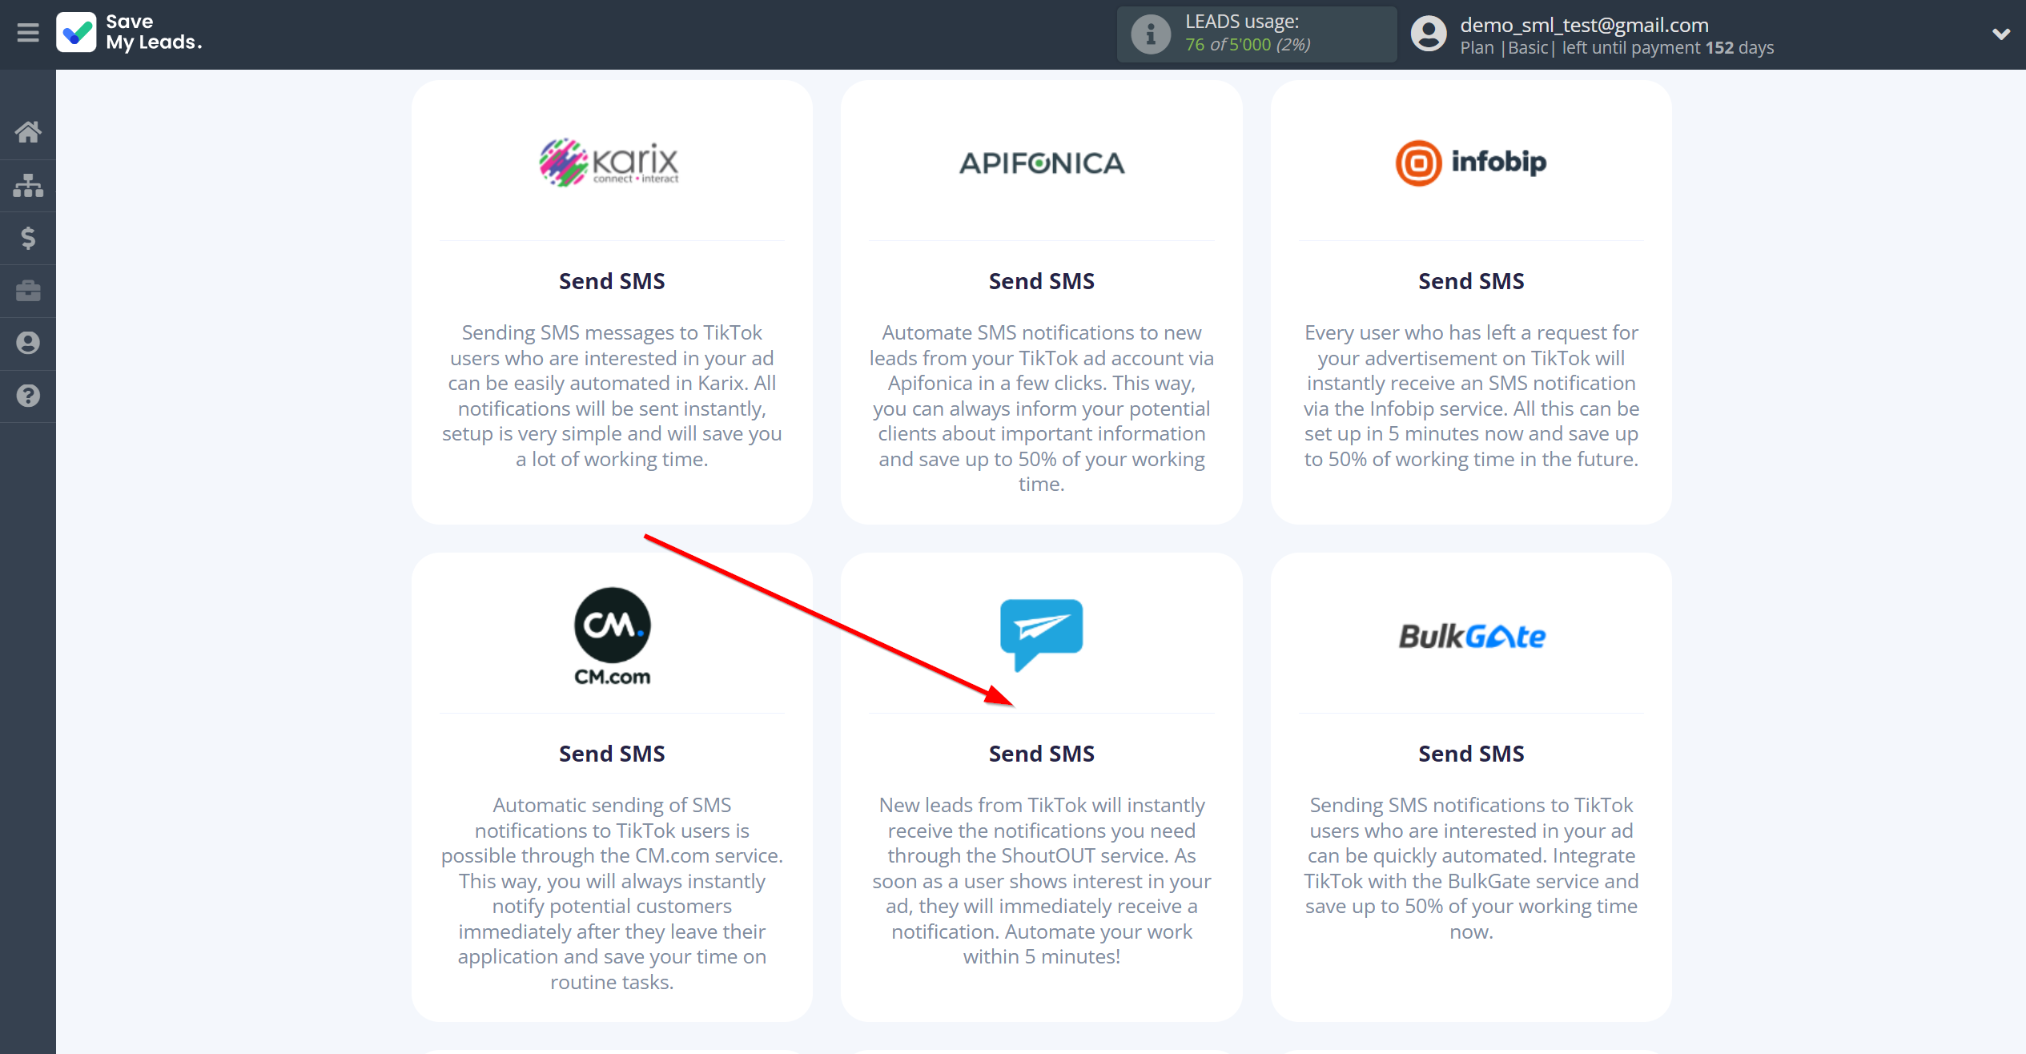Screen dimensions: 2026x1054
Task: Select the Karix logo
Action: coord(609,163)
